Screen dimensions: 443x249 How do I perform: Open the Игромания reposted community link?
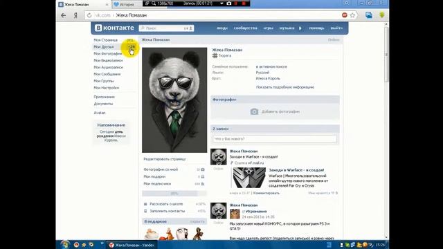pyautogui.click(x=256, y=211)
